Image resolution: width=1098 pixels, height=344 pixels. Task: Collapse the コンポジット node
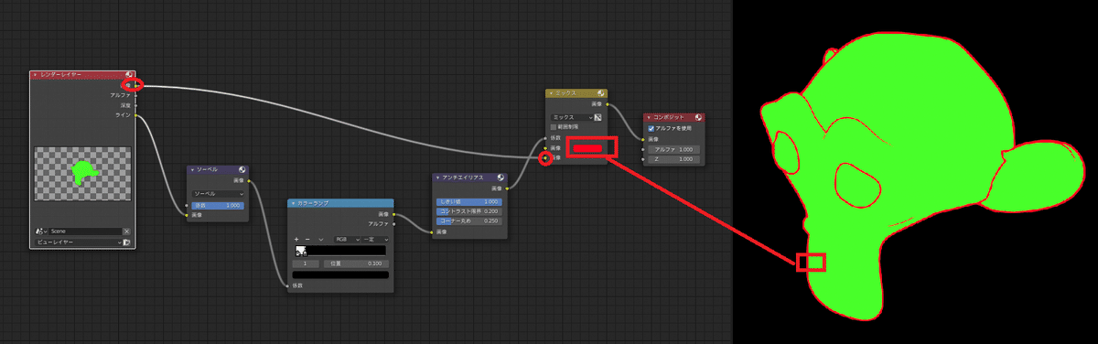pyautogui.click(x=650, y=118)
